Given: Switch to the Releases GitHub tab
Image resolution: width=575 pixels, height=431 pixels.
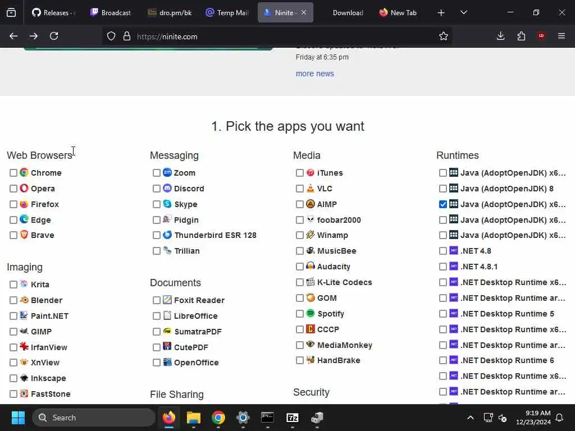Looking at the screenshot, I should [x=53, y=12].
